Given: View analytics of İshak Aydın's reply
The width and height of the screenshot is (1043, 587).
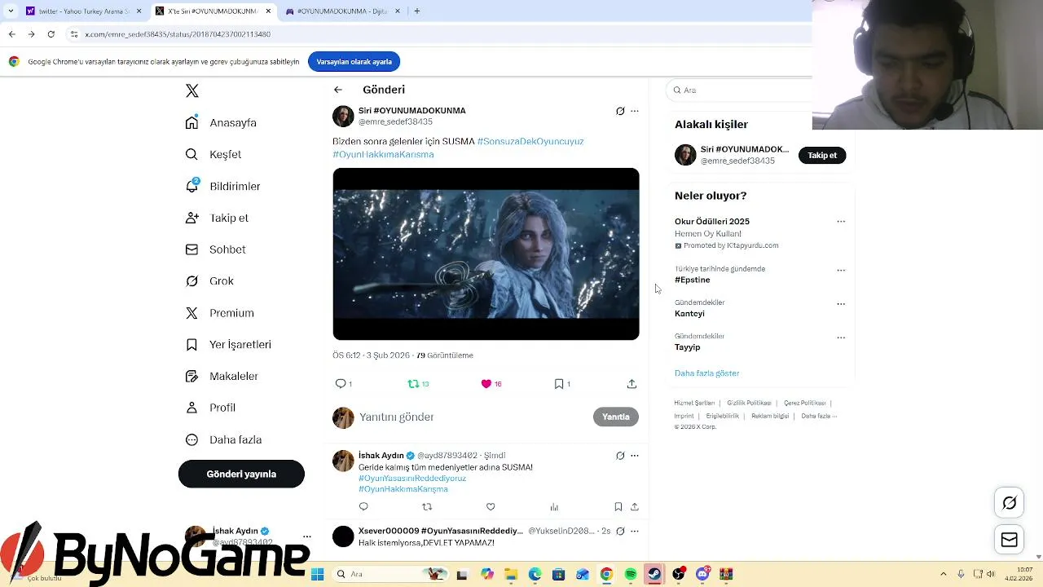Looking at the screenshot, I should (x=554, y=506).
